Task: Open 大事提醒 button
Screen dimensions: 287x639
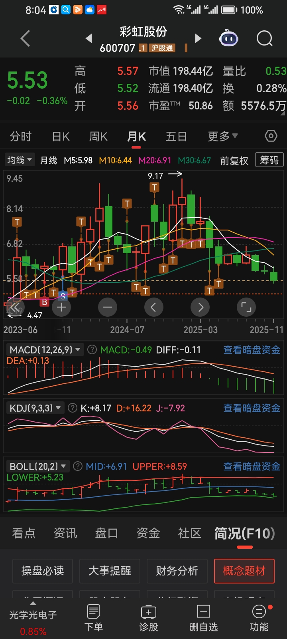Action: pyautogui.click(x=110, y=571)
